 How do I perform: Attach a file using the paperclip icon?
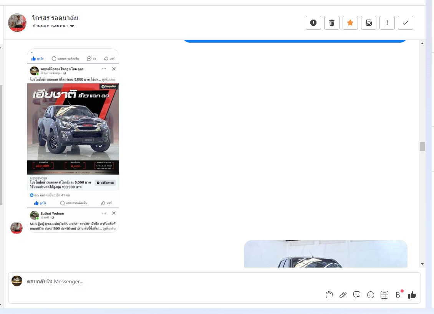point(343,295)
